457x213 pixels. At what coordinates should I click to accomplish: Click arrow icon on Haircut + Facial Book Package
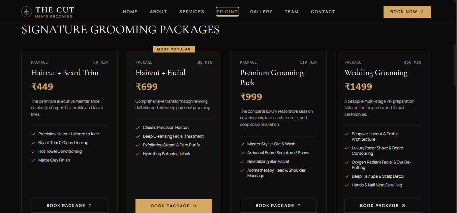point(194,206)
